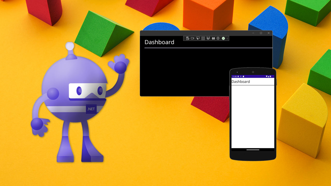The width and height of the screenshot is (331, 186).
Task: Click the icon left of the accessibility figure
Action: (x=213, y=38)
